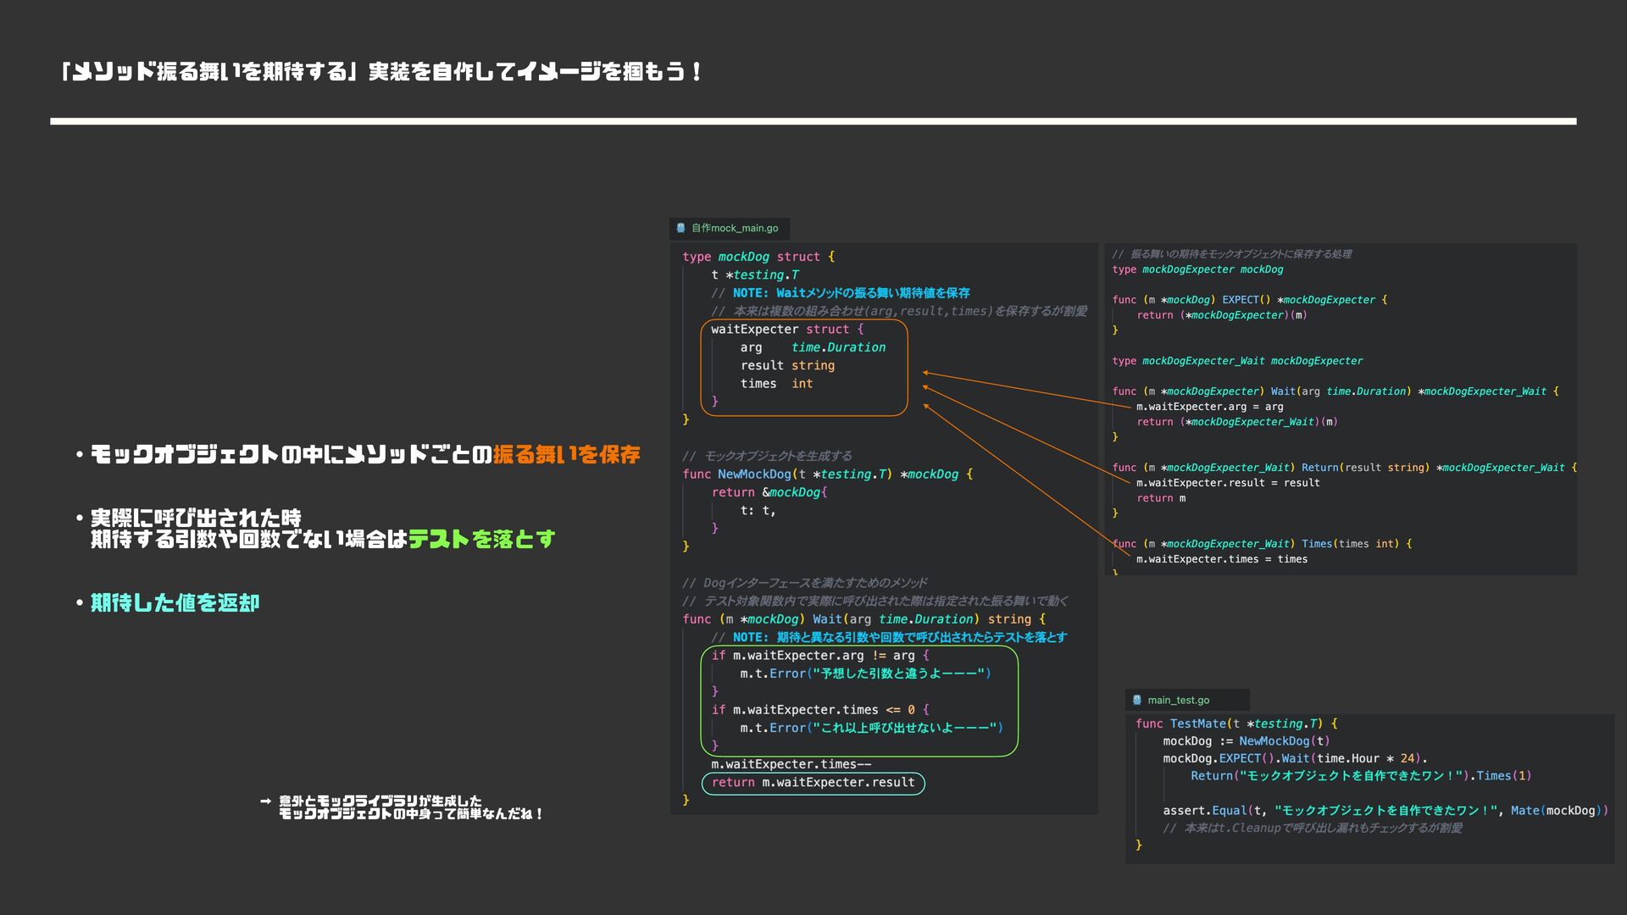
Task: Click 'mockDog := NewMockDog(t)' line
Action: [1246, 741]
